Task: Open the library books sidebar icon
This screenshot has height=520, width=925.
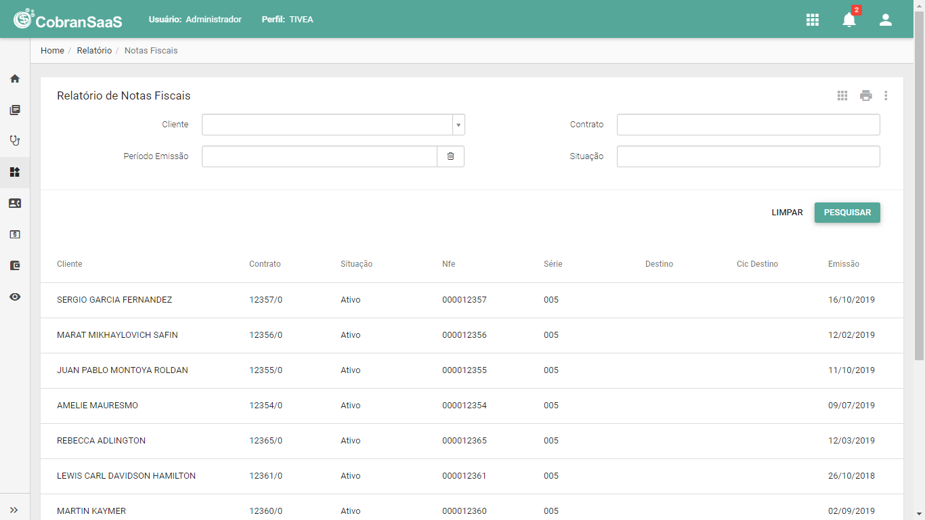Action: point(15,110)
